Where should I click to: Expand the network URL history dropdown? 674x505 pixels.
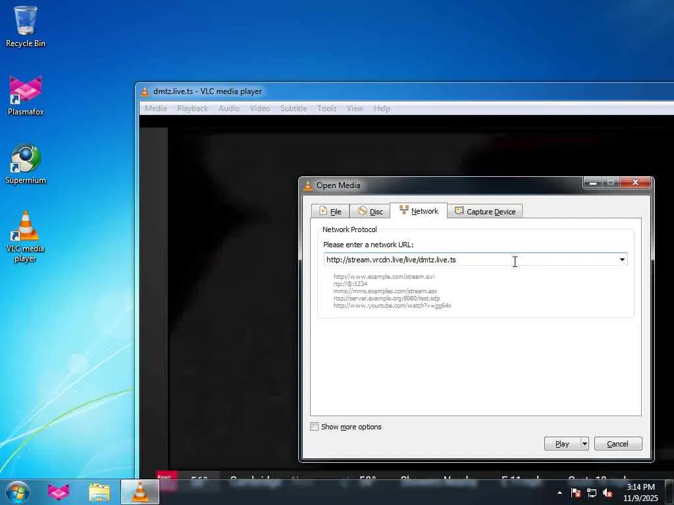(622, 259)
